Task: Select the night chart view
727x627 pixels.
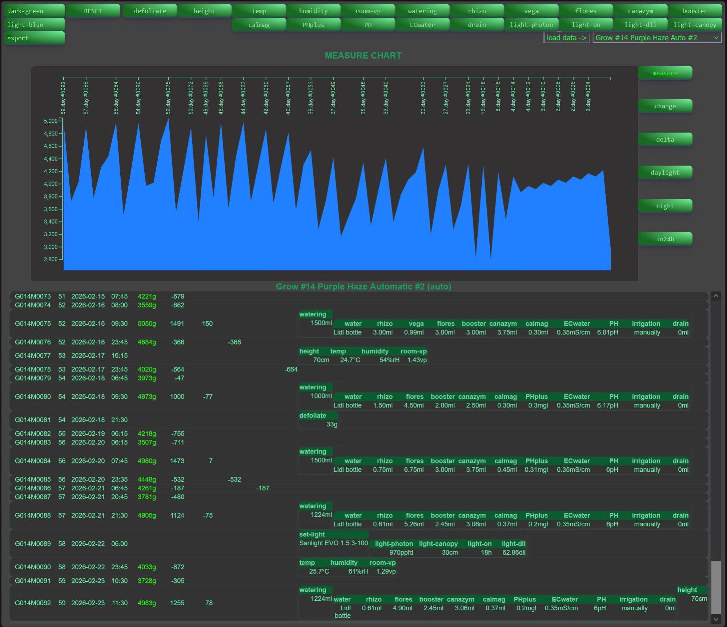Action: point(665,206)
